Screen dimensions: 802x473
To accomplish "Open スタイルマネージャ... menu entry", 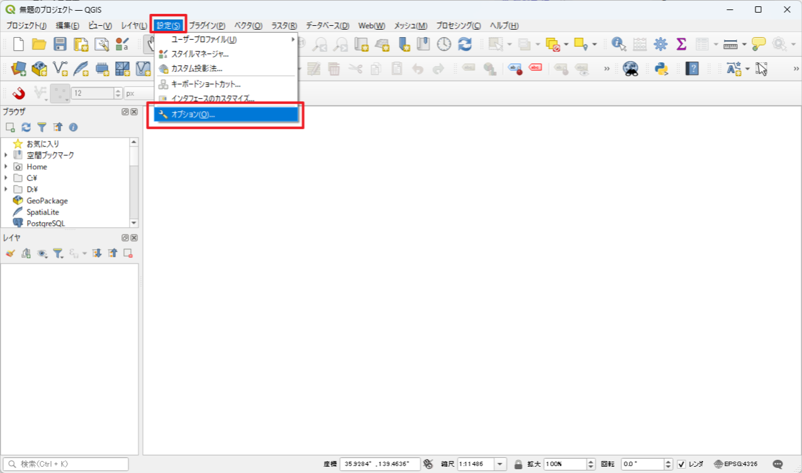I will 199,54.
